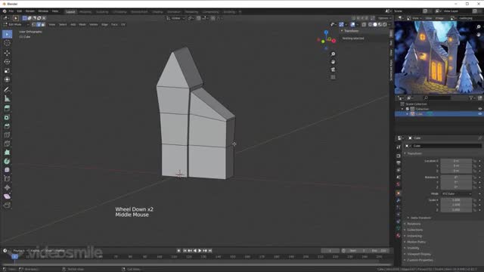Click the house reference image thumbnail
The height and width of the screenshot is (272, 484).
[439, 57]
